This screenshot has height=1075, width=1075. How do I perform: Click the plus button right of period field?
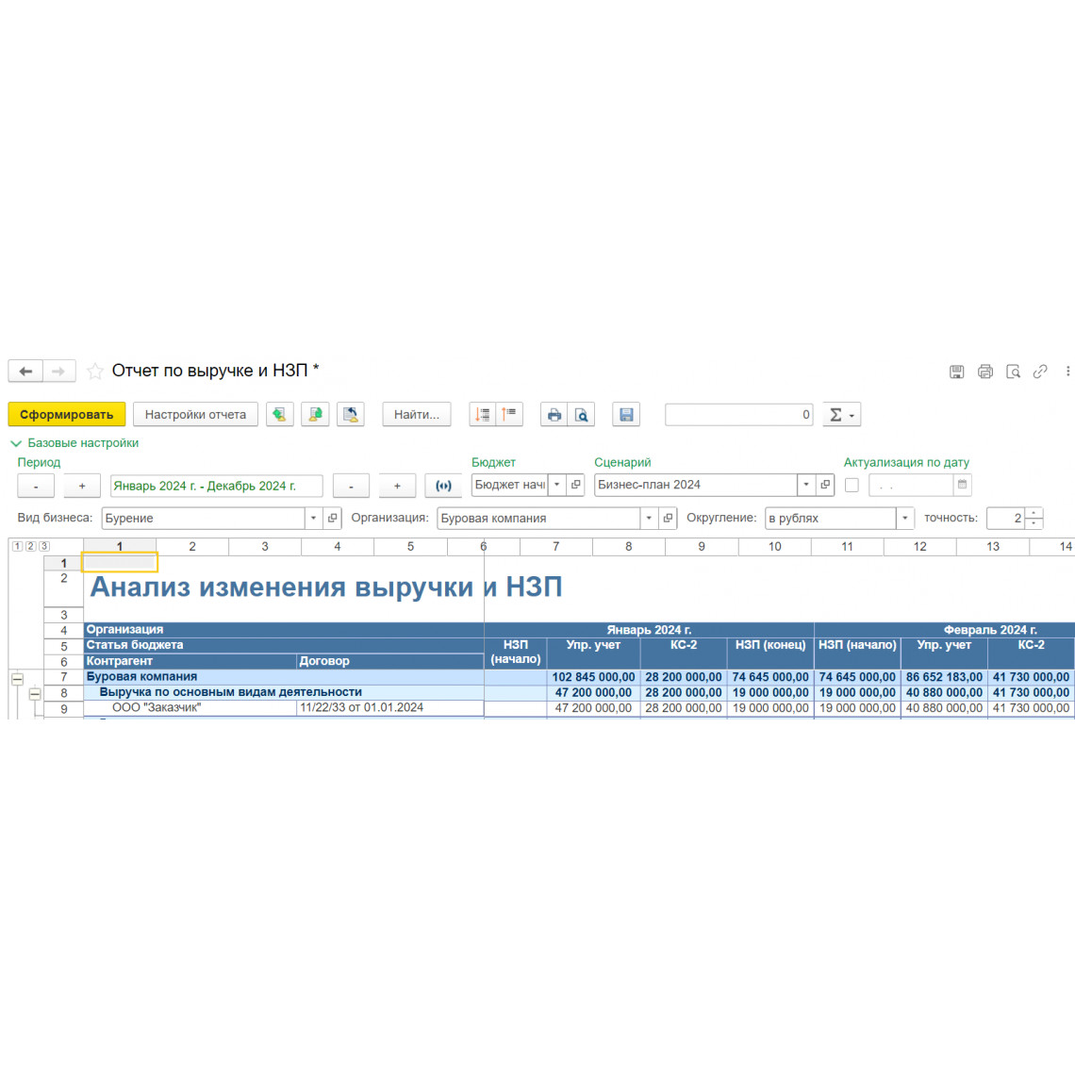coord(397,486)
